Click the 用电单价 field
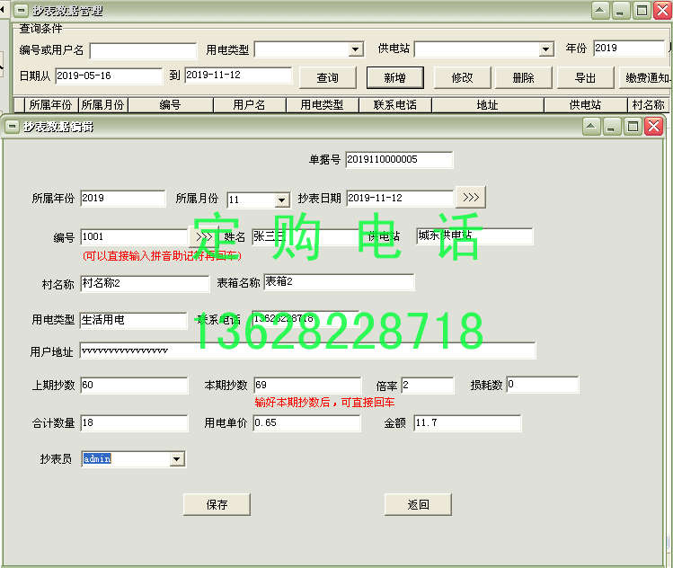This screenshot has height=568, width=673. (307, 423)
